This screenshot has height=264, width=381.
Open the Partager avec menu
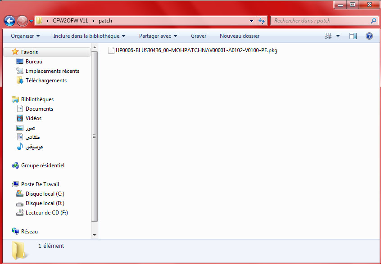pos(158,36)
